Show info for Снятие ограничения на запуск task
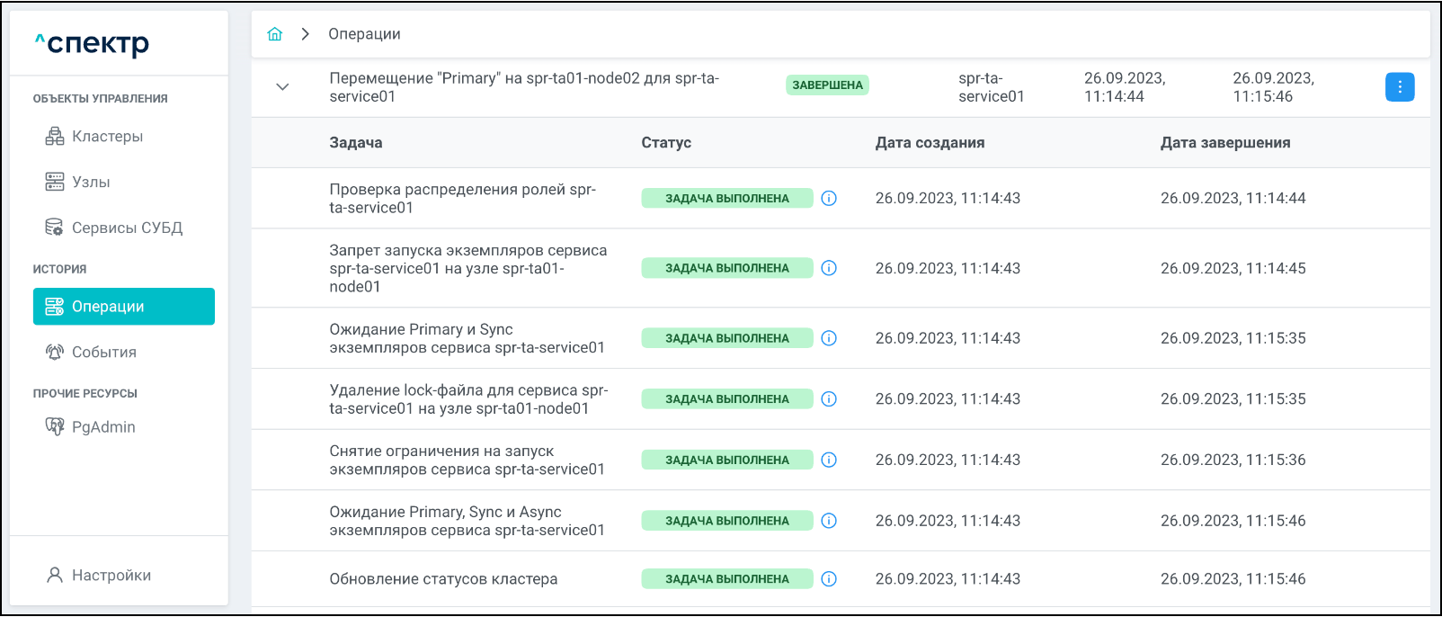The height and width of the screenshot is (617, 1442). (x=829, y=460)
